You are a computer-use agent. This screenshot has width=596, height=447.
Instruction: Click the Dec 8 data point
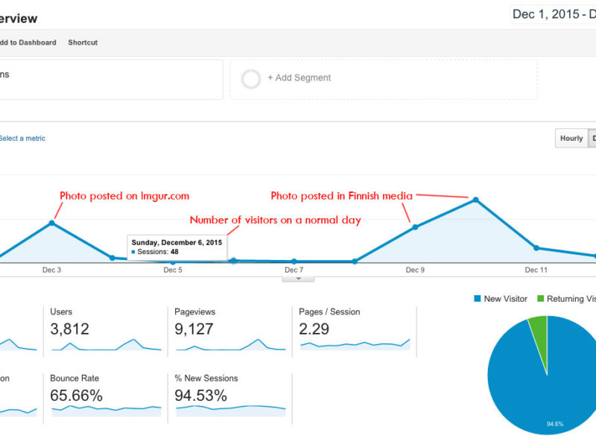(x=355, y=261)
